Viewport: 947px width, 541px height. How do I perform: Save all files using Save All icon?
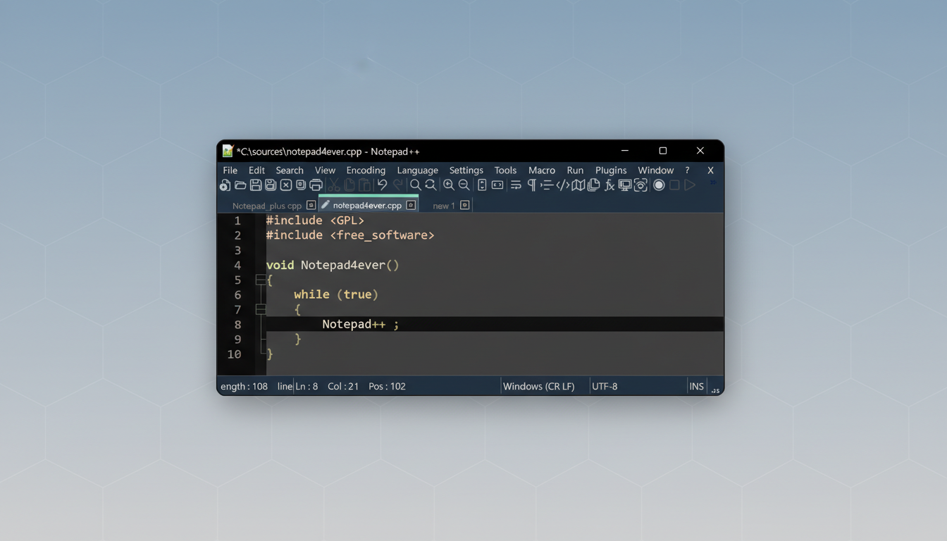pyautogui.click(x=271, y=185)
